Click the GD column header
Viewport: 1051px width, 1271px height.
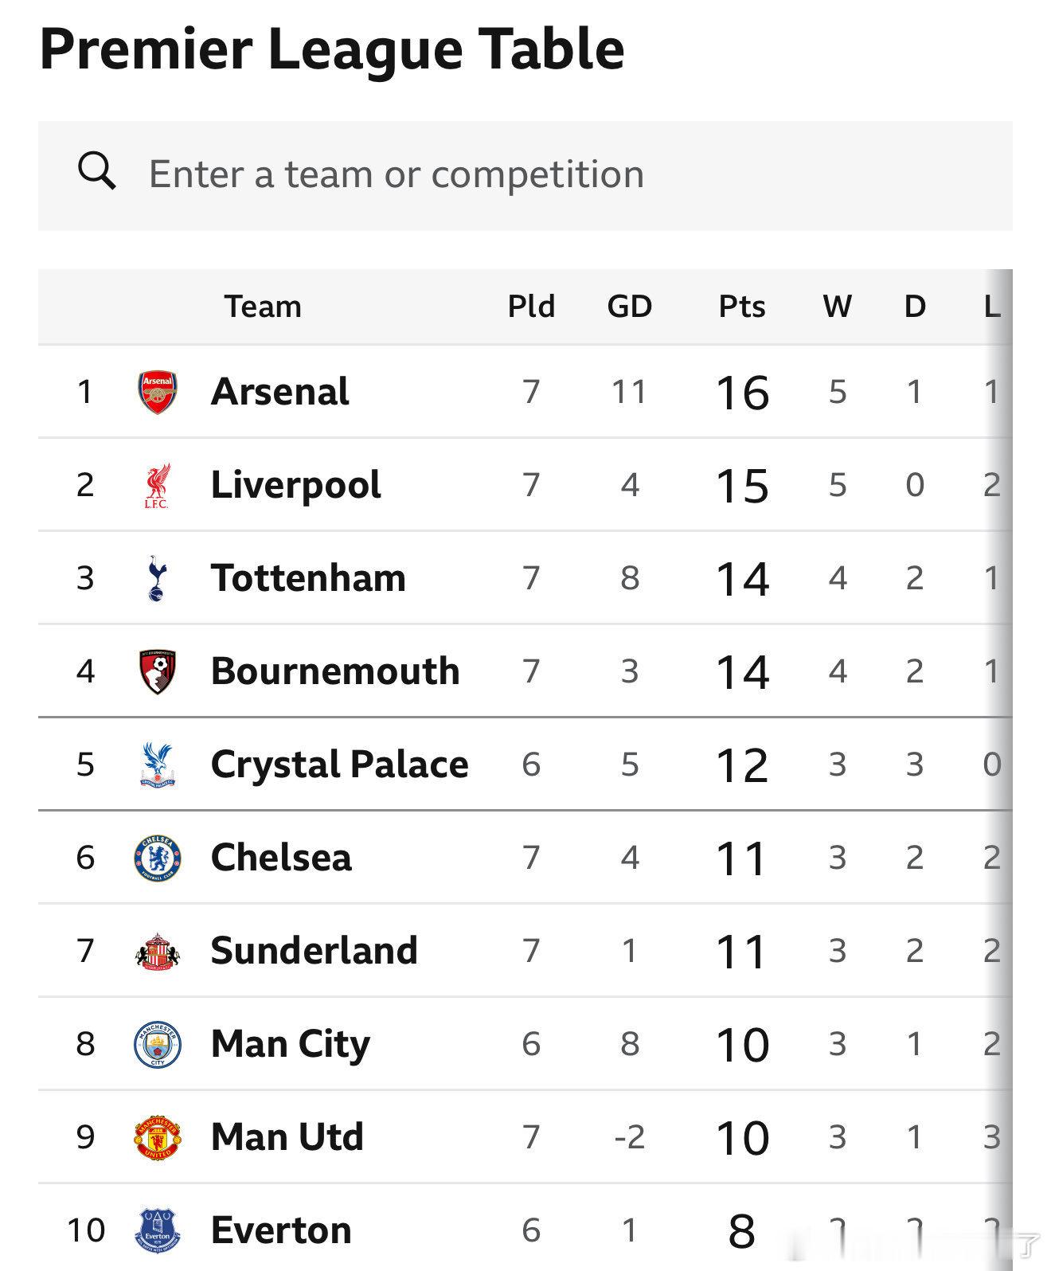pyautogui.click(x=629, y=307)
